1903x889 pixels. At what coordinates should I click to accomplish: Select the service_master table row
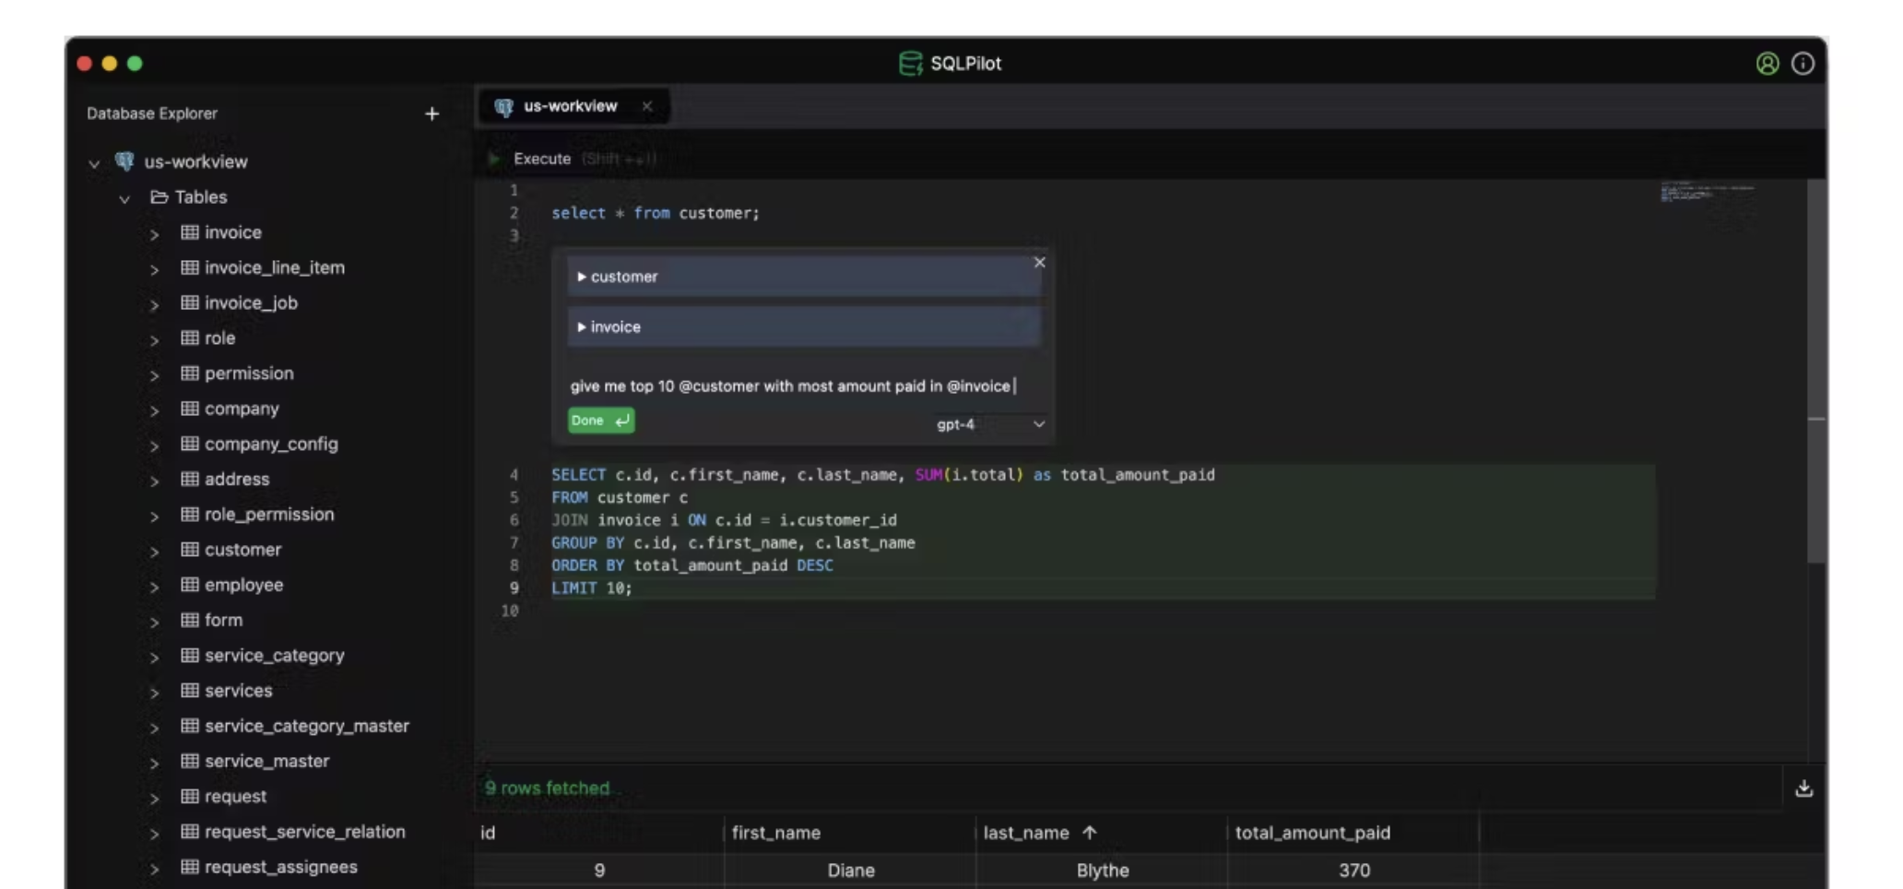pos(266,761)
